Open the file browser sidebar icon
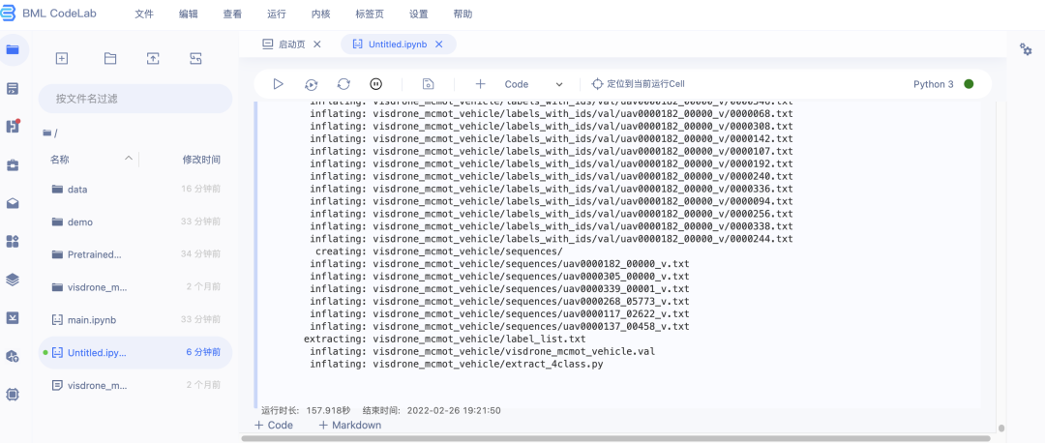The height and width of the screenshot is (443, 1045). pos(13,49)
